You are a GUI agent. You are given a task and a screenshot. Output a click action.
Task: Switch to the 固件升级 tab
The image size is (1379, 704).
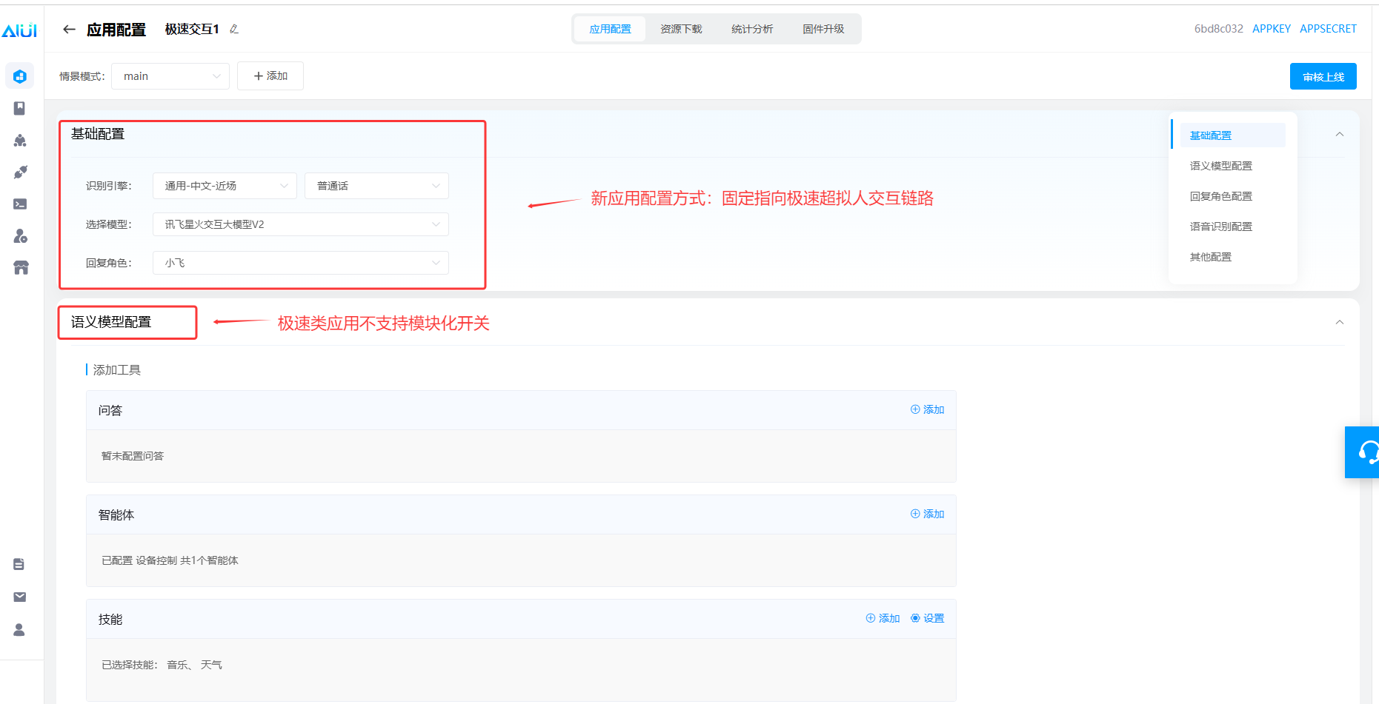pos(823,29)
